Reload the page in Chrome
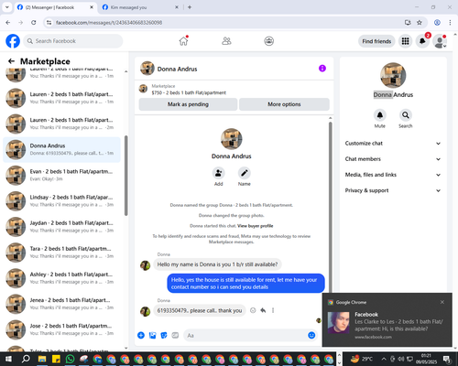Viewport: 458px width, 366px height. (x=34, y=22)
